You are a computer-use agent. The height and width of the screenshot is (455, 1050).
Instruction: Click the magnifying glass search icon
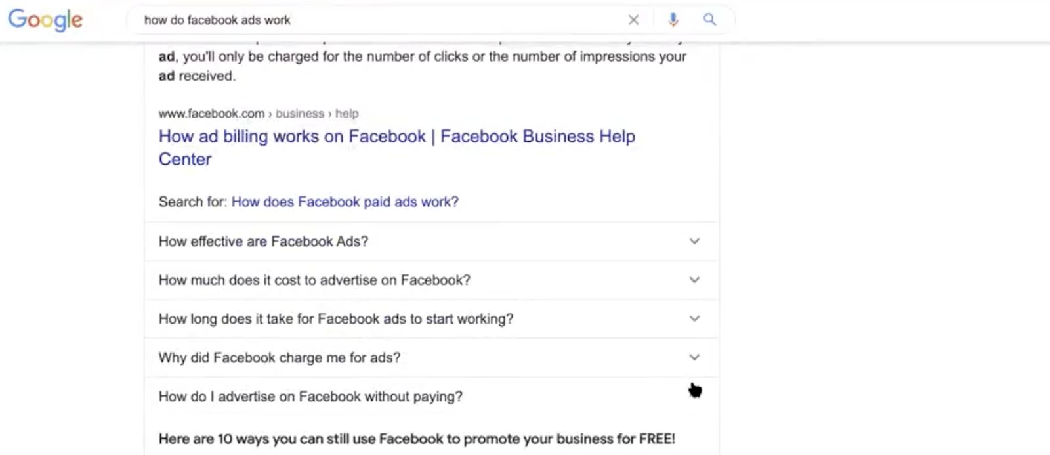point(709,20)
